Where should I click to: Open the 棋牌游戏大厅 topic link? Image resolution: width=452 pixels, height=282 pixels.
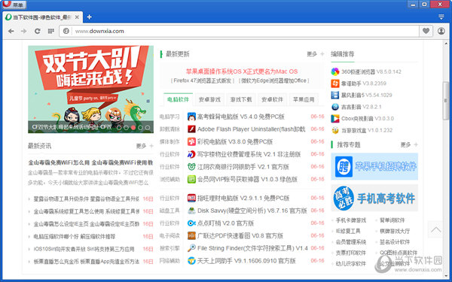click(x=395, y=231)
